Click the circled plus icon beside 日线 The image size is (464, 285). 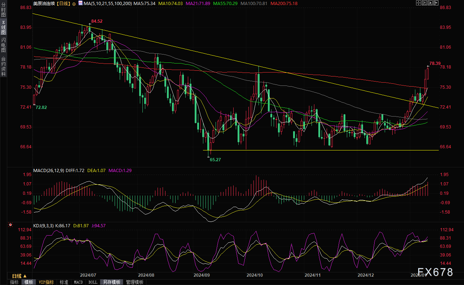click(x=74, y=4)
